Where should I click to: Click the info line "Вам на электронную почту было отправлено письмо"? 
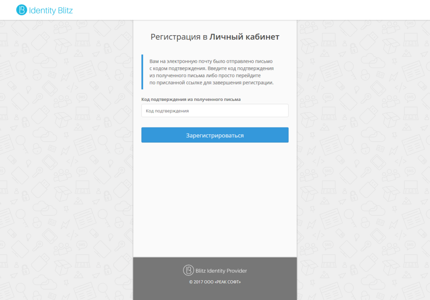[211, 61]
